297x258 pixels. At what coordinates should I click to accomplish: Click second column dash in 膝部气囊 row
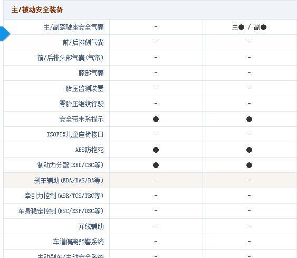249,73
